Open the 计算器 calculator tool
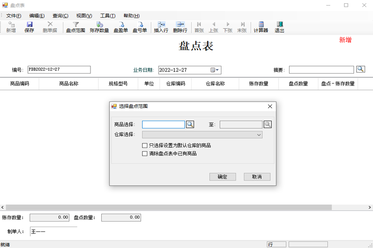 (261, 27)
